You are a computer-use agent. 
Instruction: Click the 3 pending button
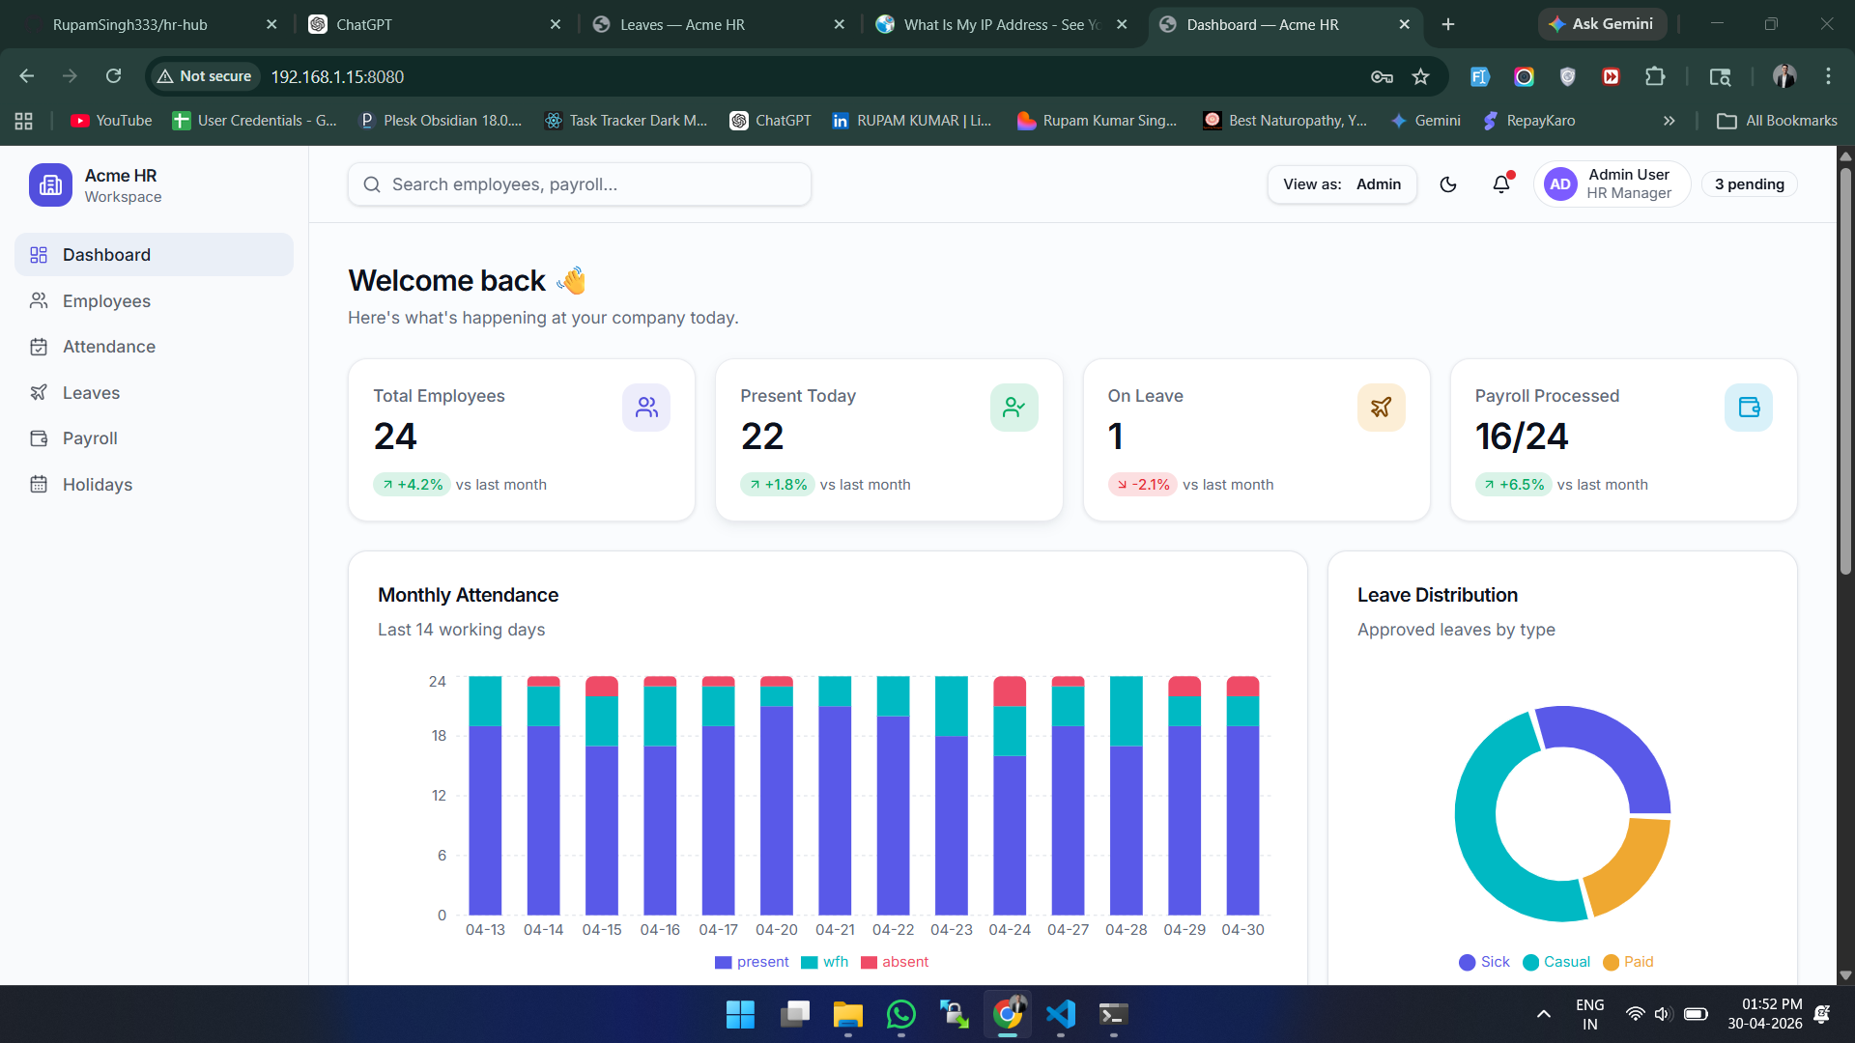pyautogui.click(x=1749, y=184)
